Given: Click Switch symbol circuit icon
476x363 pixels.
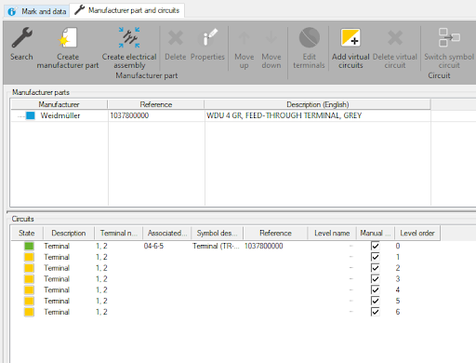Looking at the screenshot, I should [x=449, y=37].
